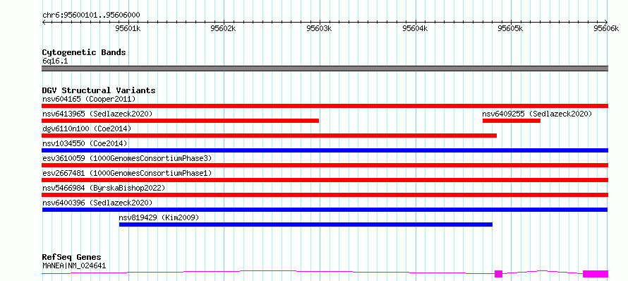Click the DGV Structural Variants track title
This screenshot has height=281, width=628.
[99, 90]
